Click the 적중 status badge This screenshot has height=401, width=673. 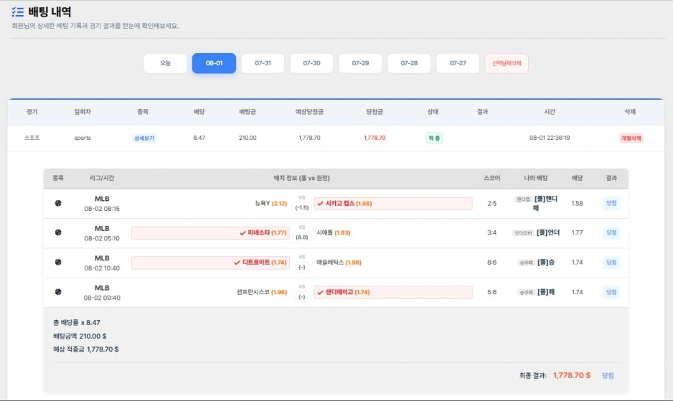434,138
